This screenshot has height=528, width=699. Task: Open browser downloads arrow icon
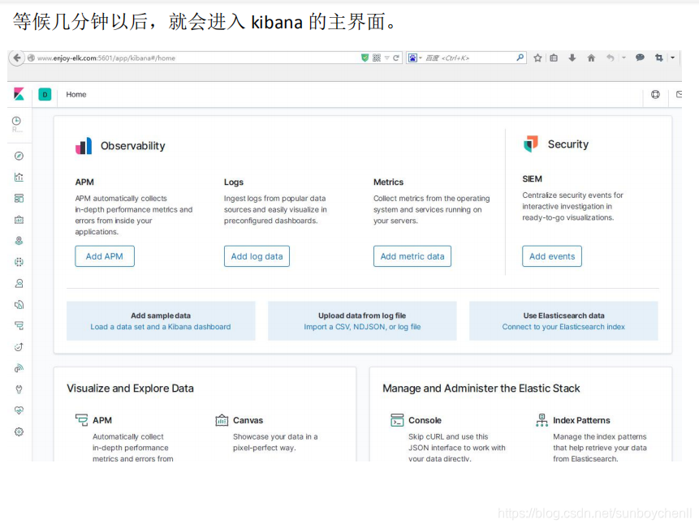572,58
